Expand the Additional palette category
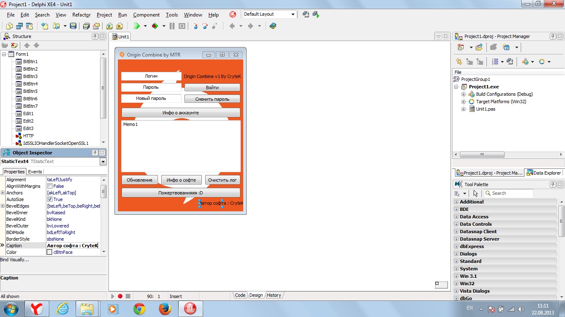Viewport: 565px width, 317px height. click(x=457, y=202)
